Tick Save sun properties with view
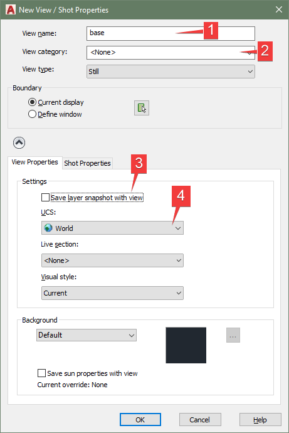This screenshot has height=433, width=289. coord(41,373)
